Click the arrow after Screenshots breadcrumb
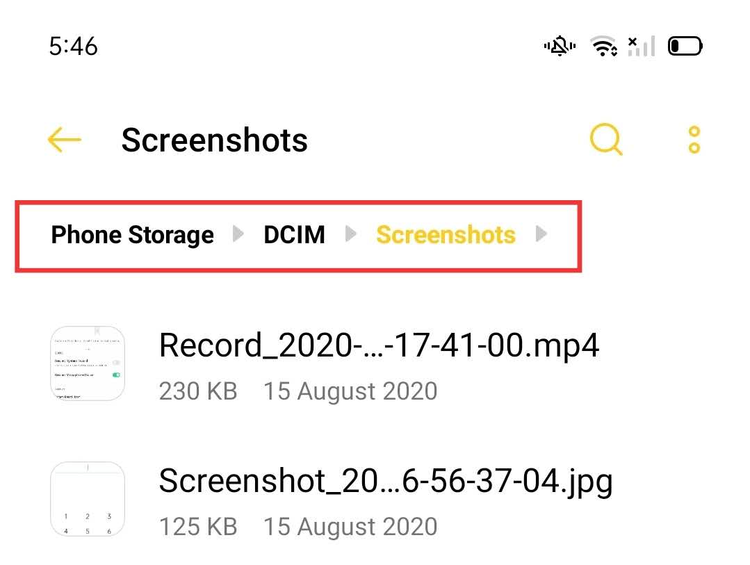The height and width of the screenshot is (565, 750). [542, 235]
